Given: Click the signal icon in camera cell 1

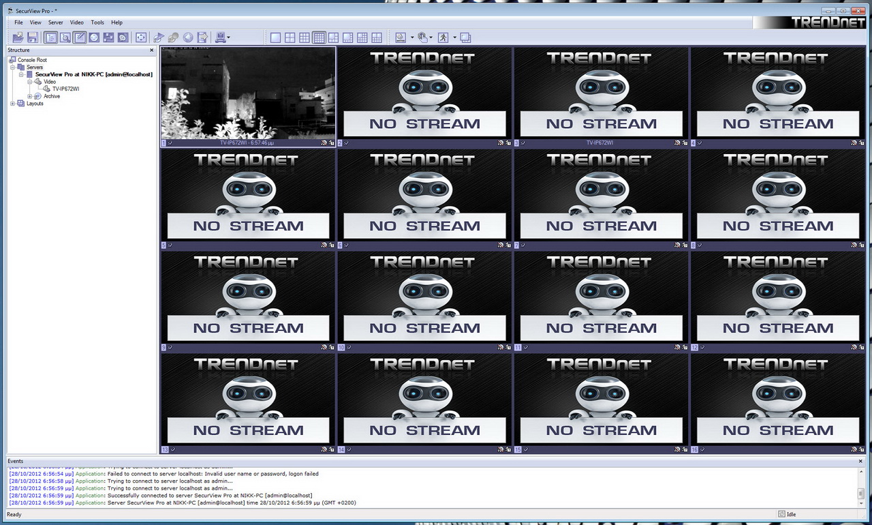Looking at the screenshot, I should coord(324,143).
